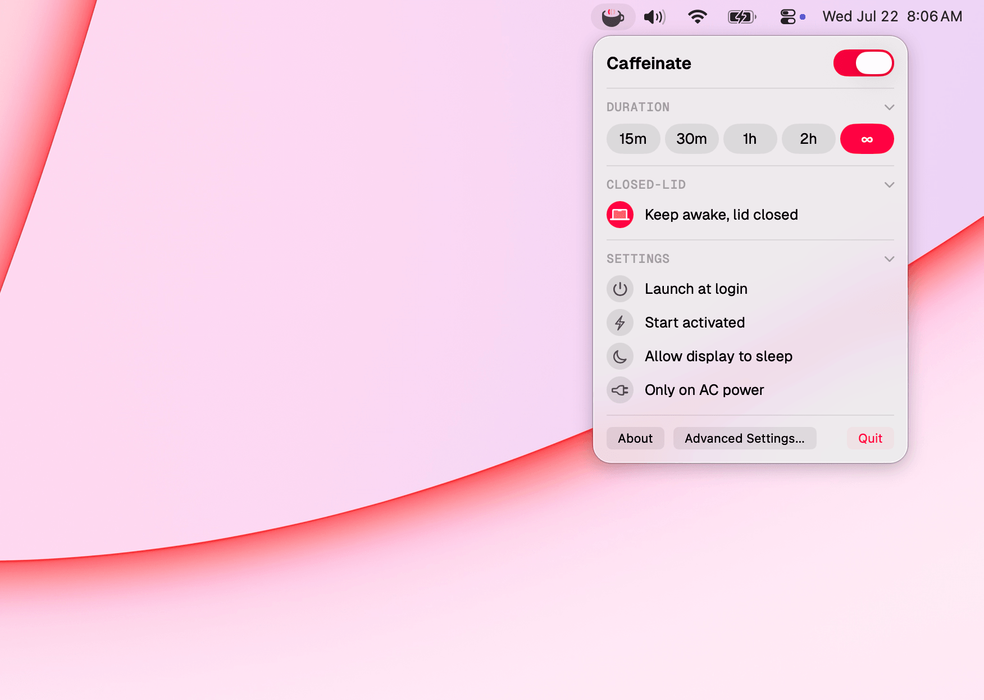Toggle the Start activated lightning bolt icon
Viewport: 984px width, 700px height.
[x=620, y=322]
